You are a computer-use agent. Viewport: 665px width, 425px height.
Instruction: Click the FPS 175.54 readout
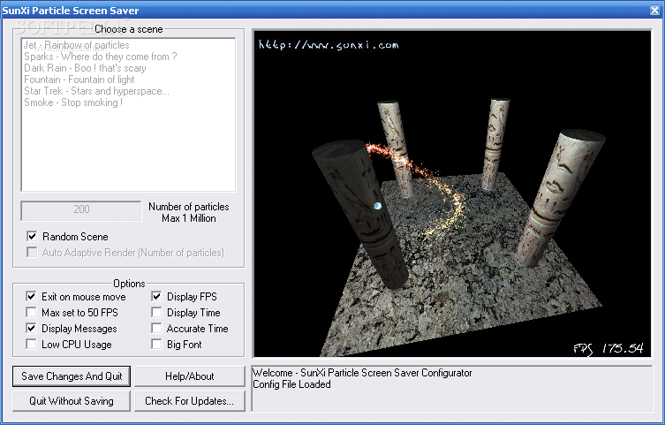click(x=608, y=349)
